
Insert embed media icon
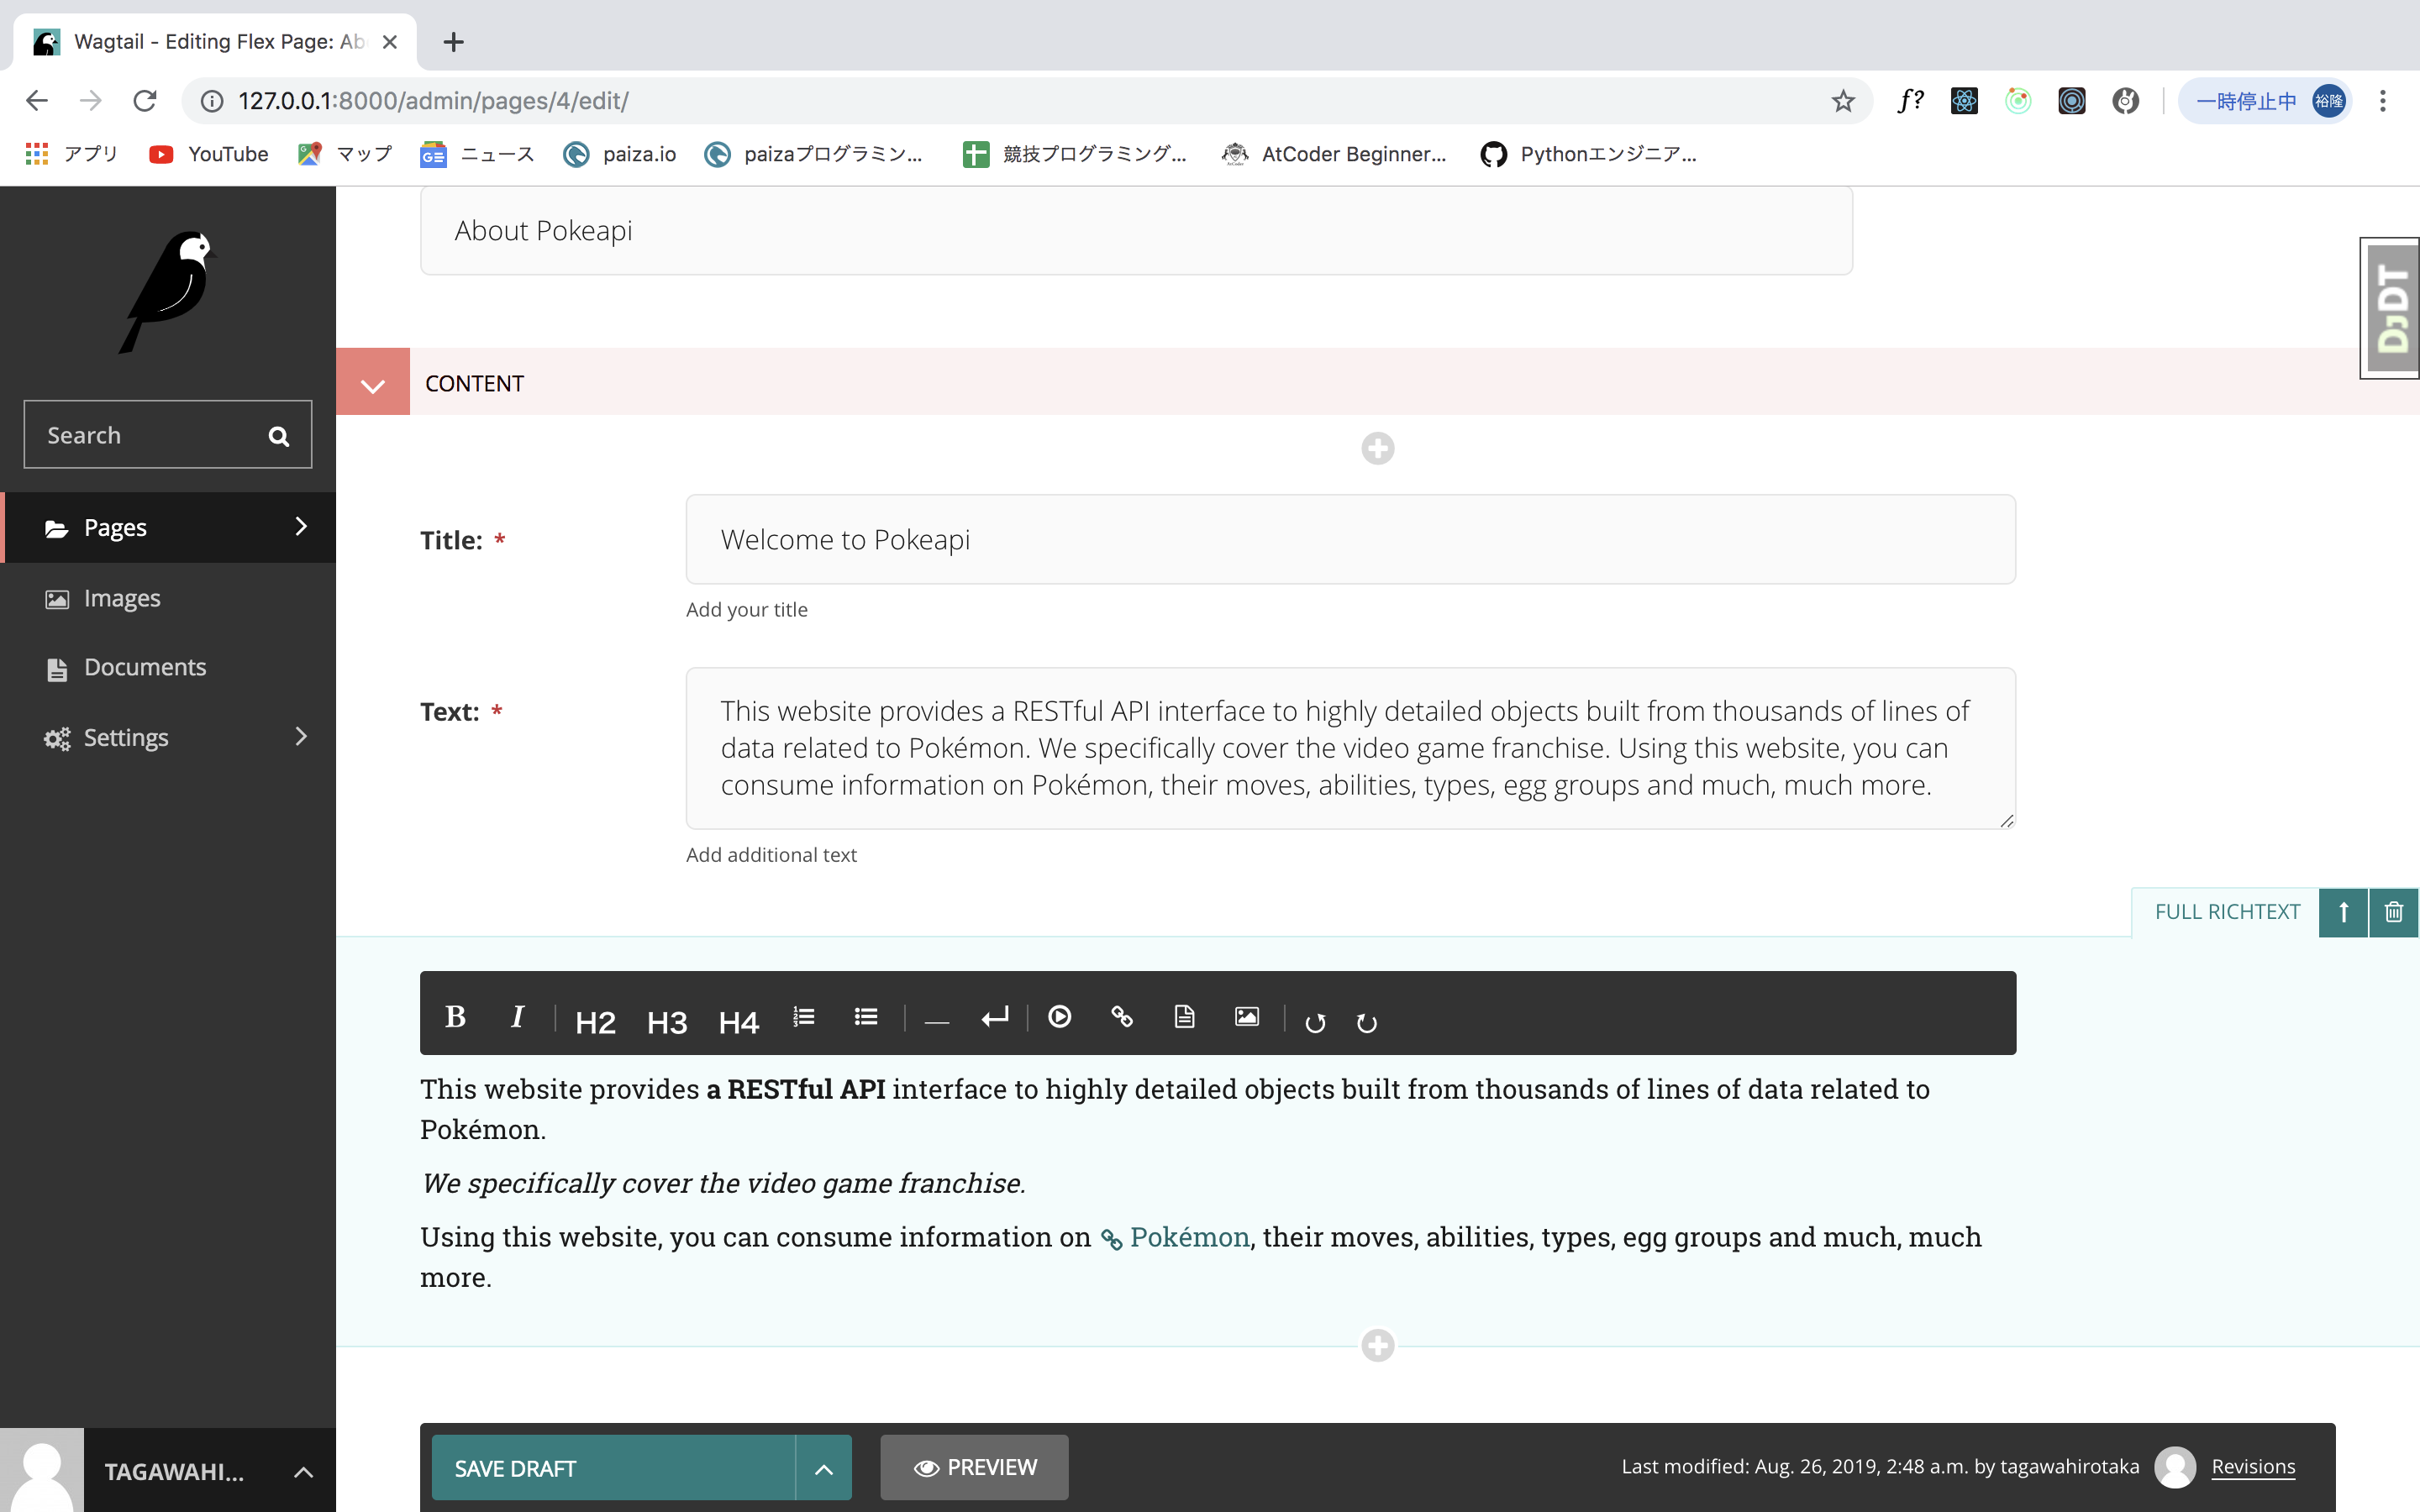pyautogui.click(x=1059, y=1017)
